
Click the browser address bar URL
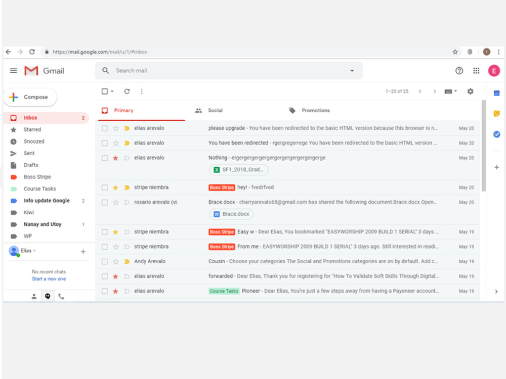point(100,52)
